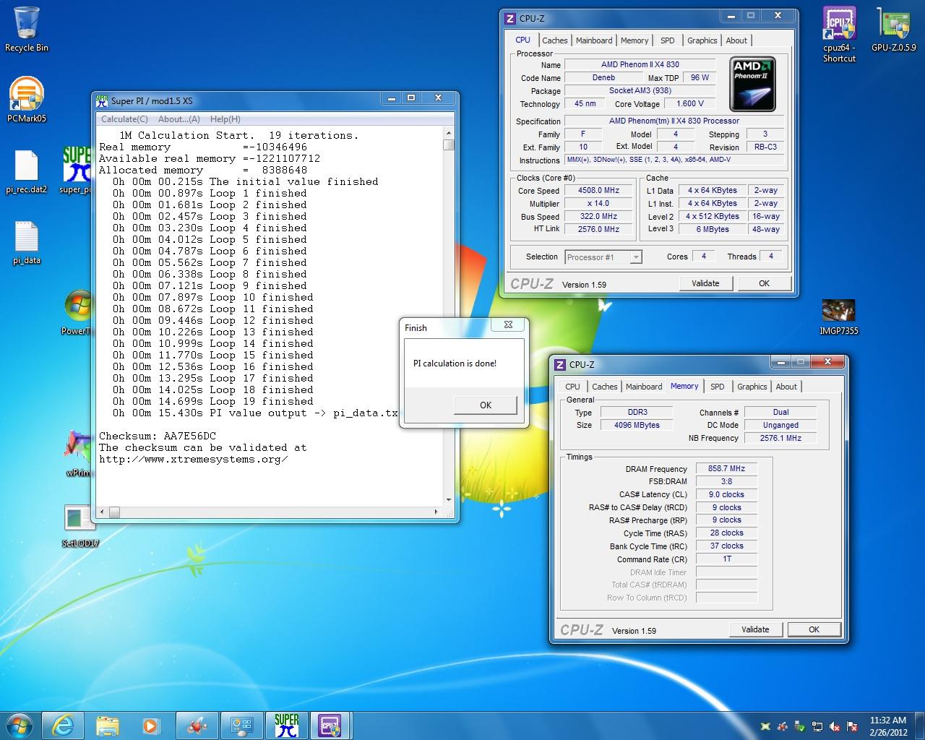925x740 pixels.
Task: Open the cpuz64 Shortcut desktop icon
Action: [839, 34]
